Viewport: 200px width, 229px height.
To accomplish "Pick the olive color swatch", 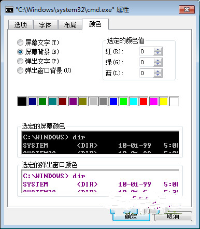I will click(83, 102).
